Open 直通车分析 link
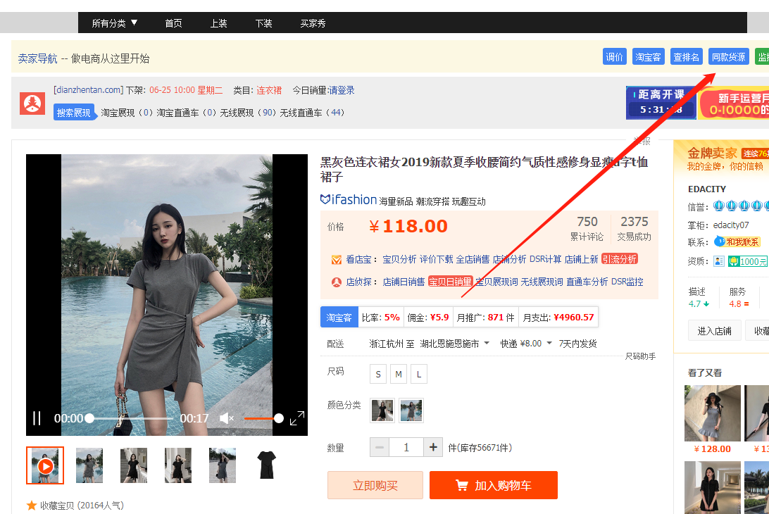Viewport: 769px width, 514px height. pyautogui.click(x=587, y=282)
